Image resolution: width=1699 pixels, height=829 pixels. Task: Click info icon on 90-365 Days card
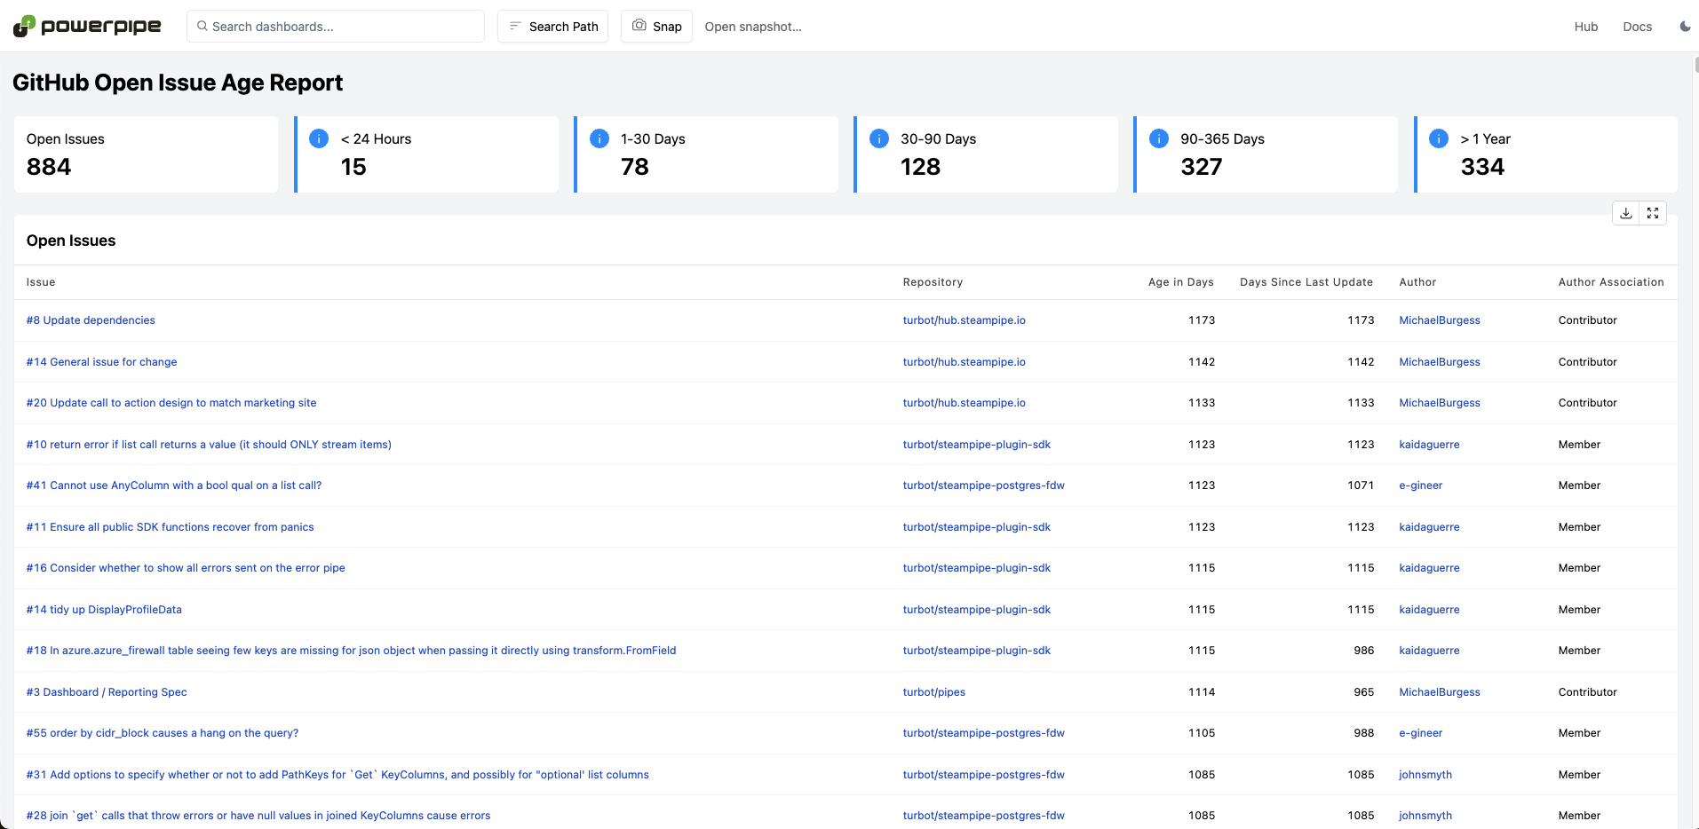point(1159,138)
